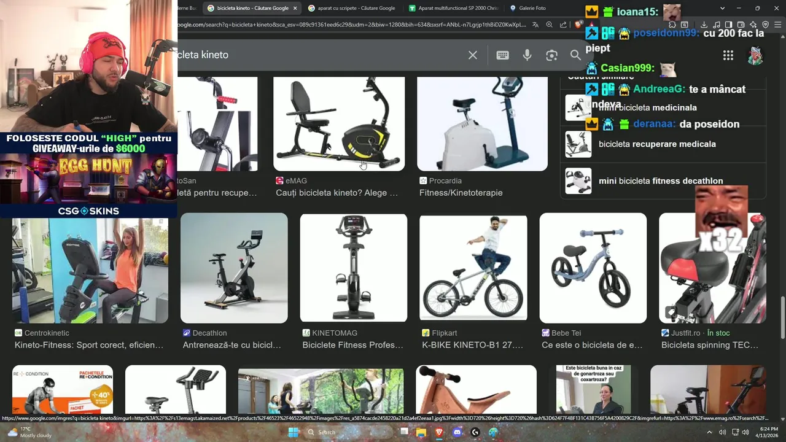The image size is (786, 442).
Task: Open the 'gonartroza sau coxartroza' image
Action: point(593,389)
